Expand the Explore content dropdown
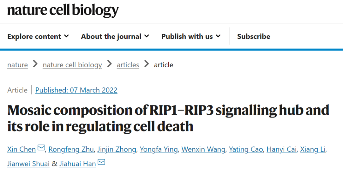 point(38,36)
